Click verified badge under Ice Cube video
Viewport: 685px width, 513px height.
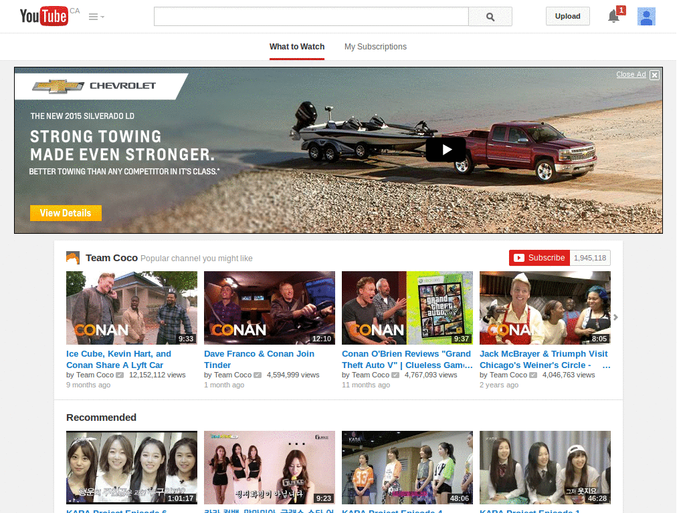pos(120,375)
